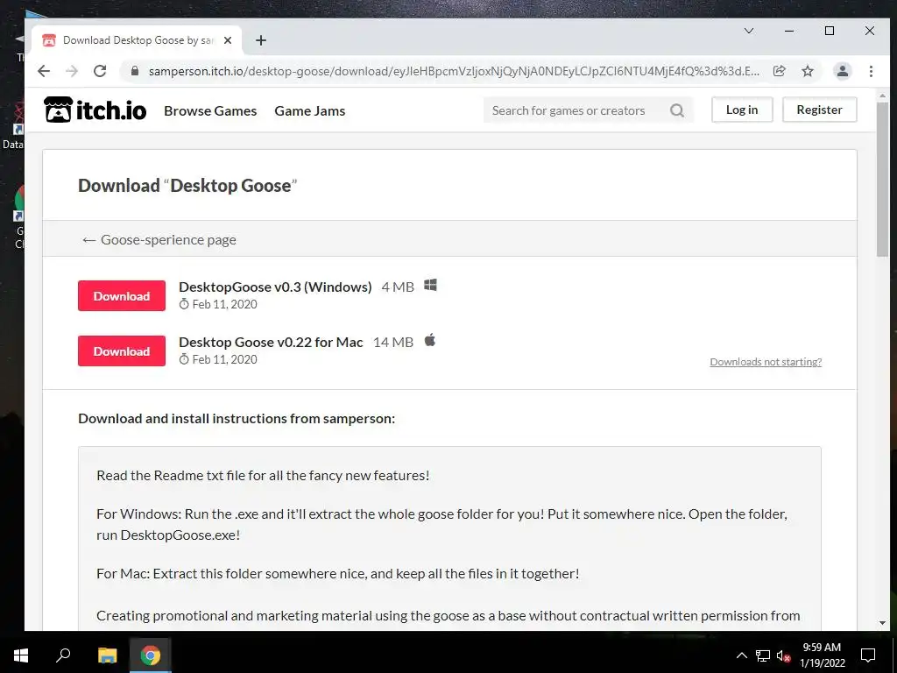Click 'Read the Readme txt file' line

click(263, 476)
